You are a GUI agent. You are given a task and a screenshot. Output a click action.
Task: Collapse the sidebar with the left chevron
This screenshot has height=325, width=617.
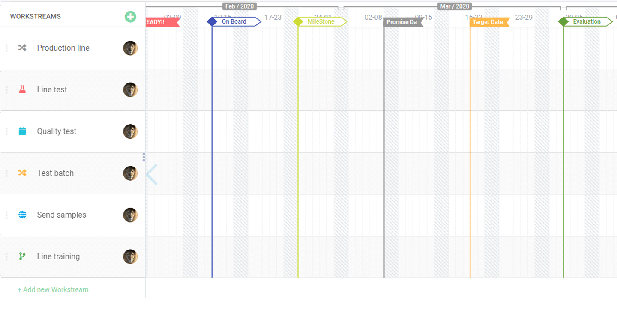coord(152,174)
